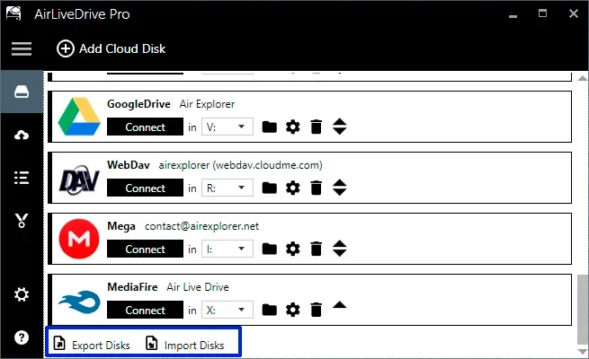Select 'Air Live Drive' MediaFire account text
Viewport: 589px width, 359px height.
click(198, 287)
